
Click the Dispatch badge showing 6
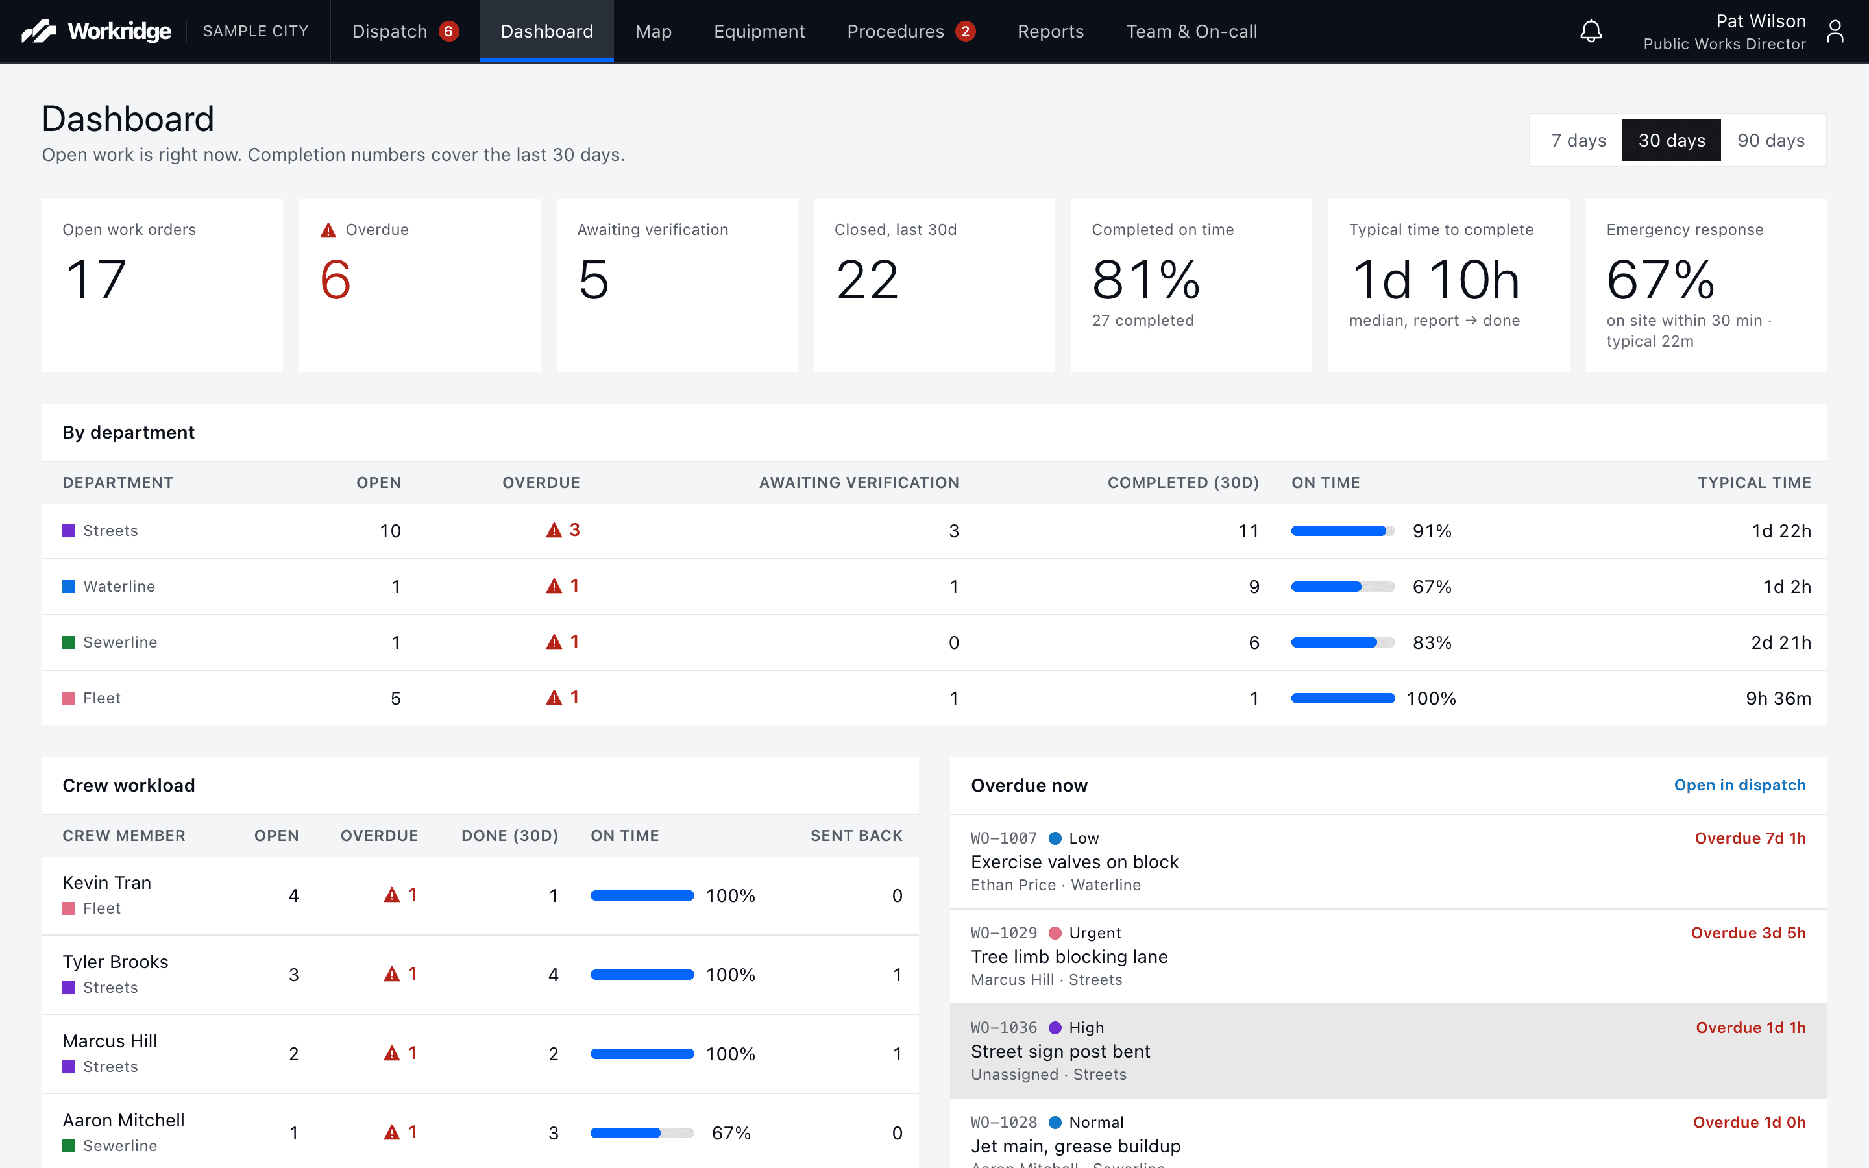[x=448, y=31]
